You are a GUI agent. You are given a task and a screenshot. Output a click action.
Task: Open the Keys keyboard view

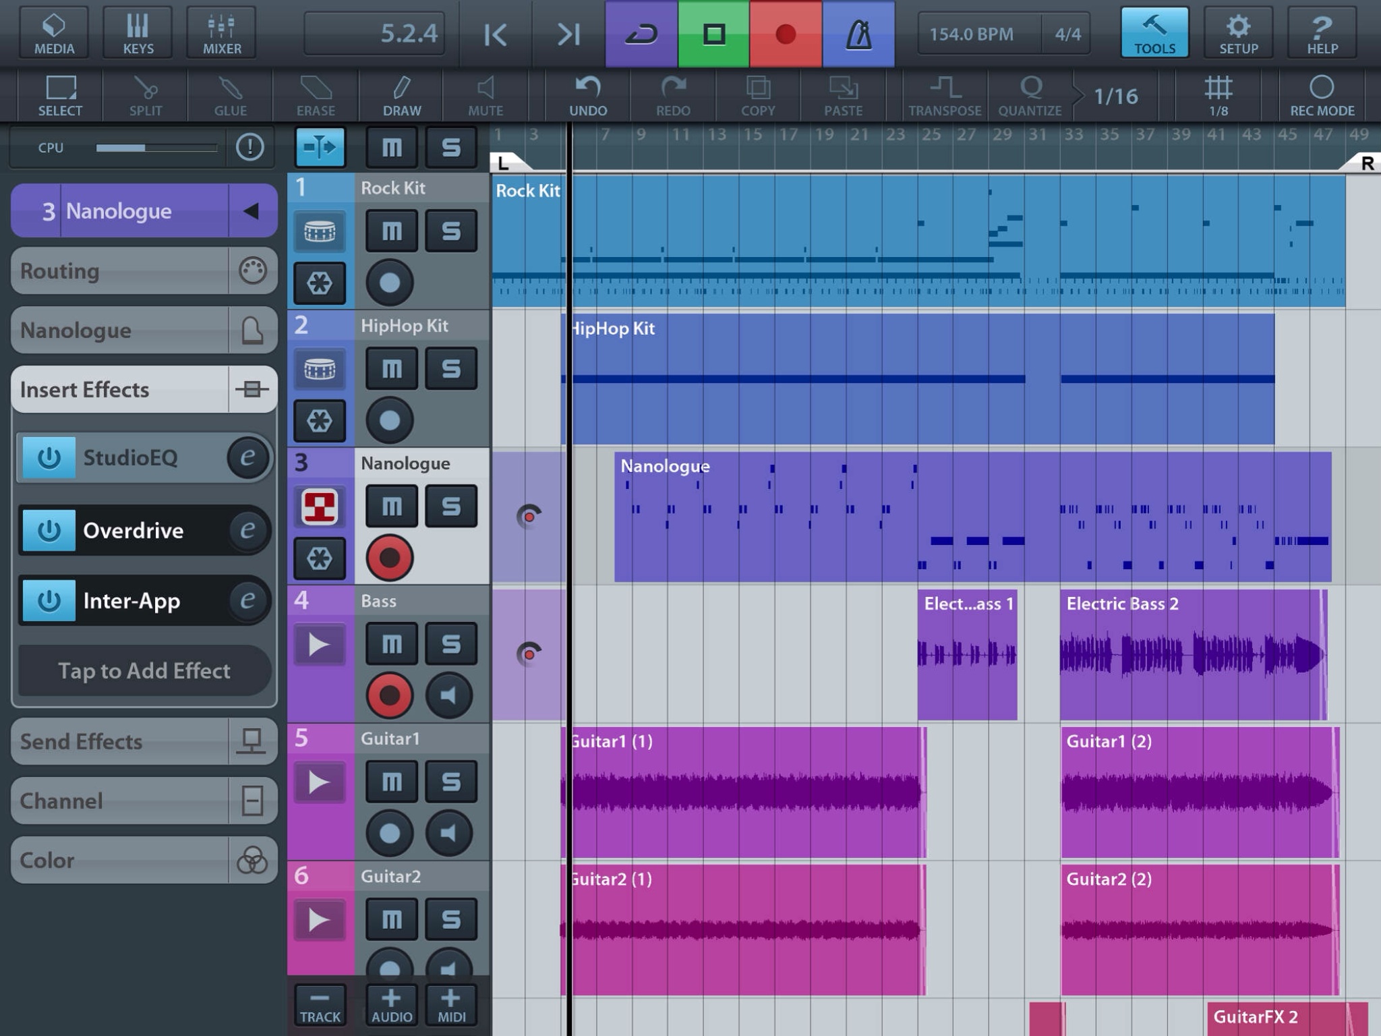pyautogui.click(x=137, y=32)
